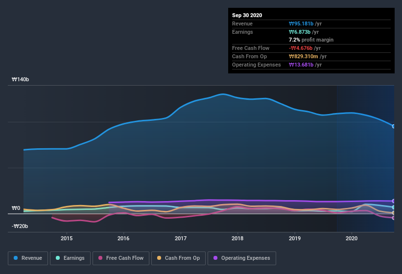The image size is (402, 274).
Task: Click the purple Operating Expenses legend dot
Action: click(x=215, y=258)
